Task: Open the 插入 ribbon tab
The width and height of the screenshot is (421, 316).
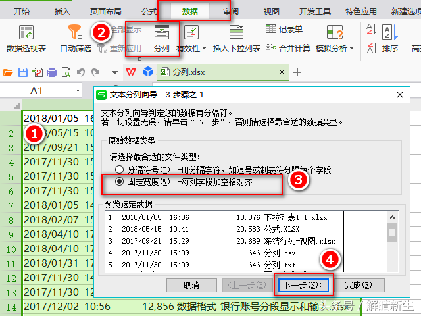Action: point(62,11)
